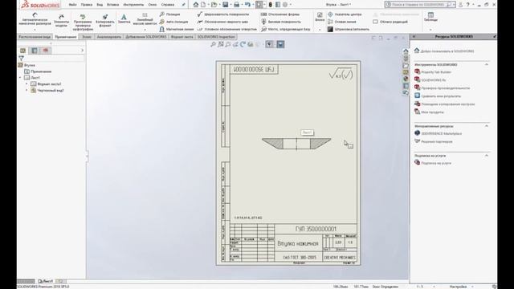Click the Облако редакций tool
The height and width of the screenshot is (289, 514).
tap(390, 22)
